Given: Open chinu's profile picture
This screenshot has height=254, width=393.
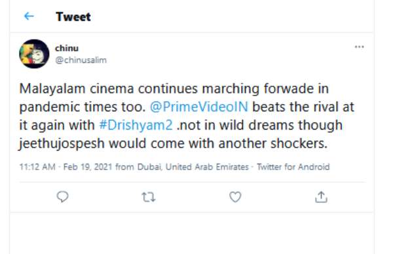Looking at the screenshot, I should 34,54.
